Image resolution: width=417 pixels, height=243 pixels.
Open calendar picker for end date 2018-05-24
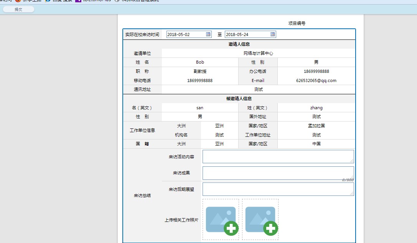tap(273, 34)
